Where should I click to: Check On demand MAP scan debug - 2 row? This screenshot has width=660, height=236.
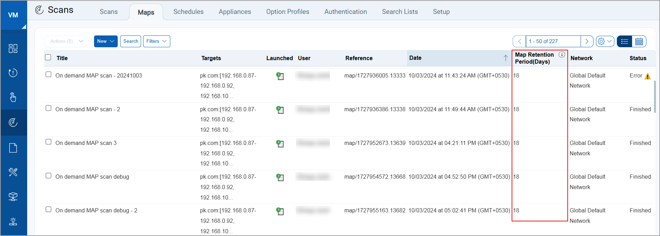(48, 209)
